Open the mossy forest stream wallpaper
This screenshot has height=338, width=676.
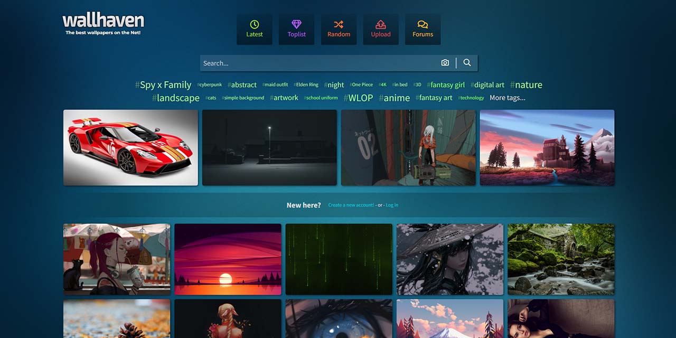click(x=561, y=259)
